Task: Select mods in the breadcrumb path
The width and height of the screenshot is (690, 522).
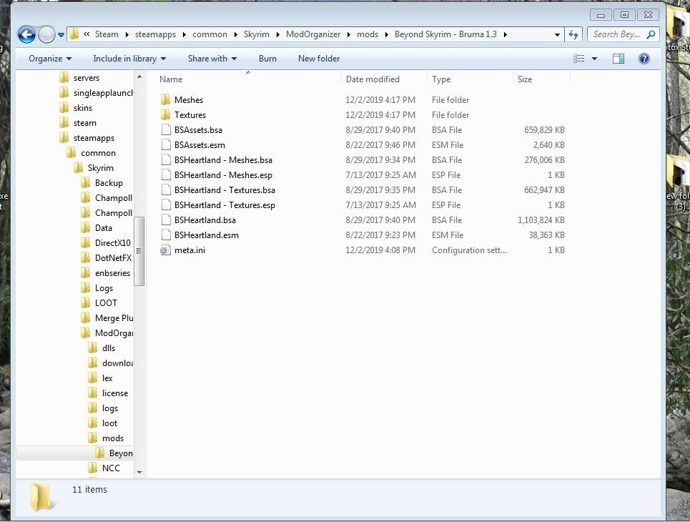Action: [x=368, y=34]
